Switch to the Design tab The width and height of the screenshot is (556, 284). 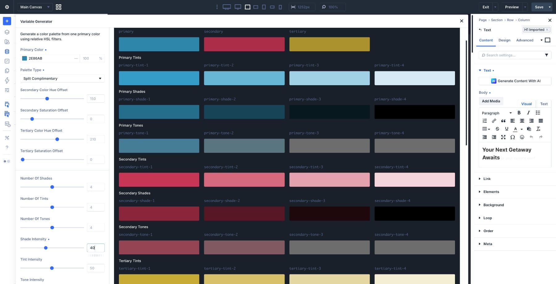point(504,40)
